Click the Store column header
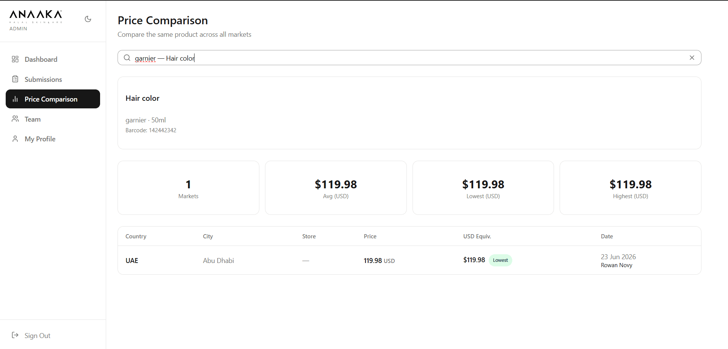The height and width of the screenshot is (349, 728). 309,236
